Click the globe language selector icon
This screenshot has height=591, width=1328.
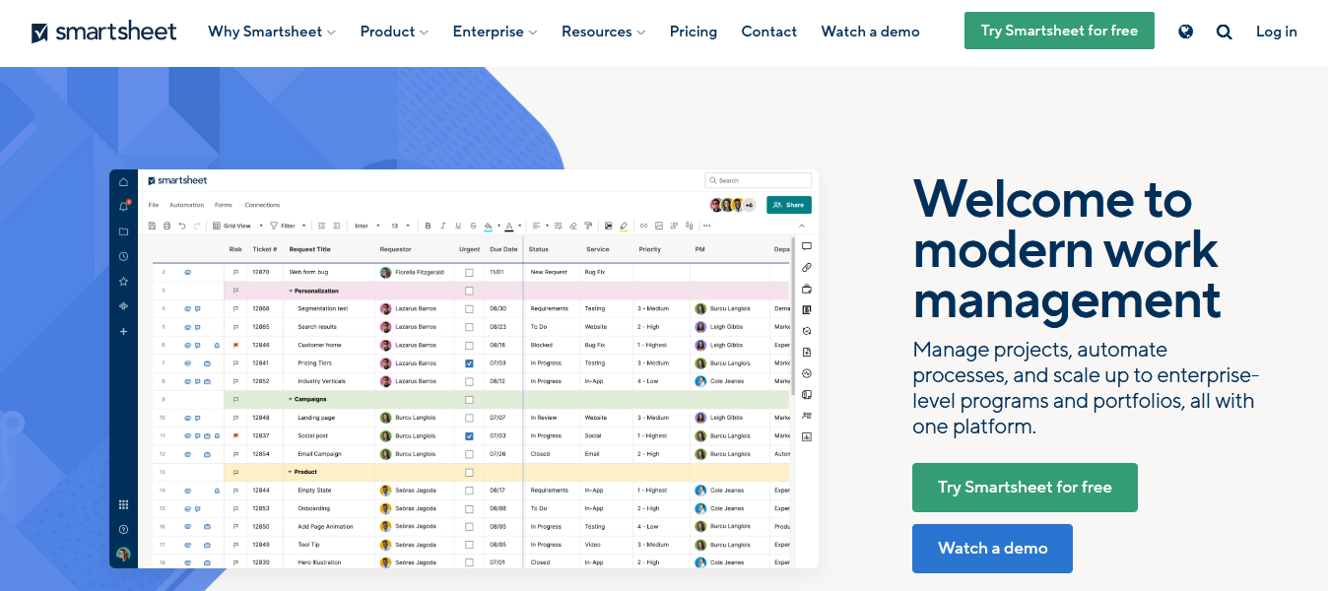(1186, 32)
